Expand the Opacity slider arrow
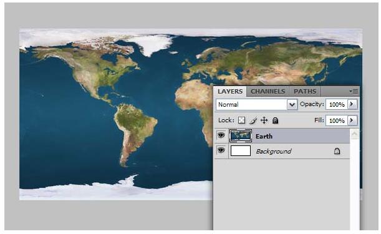 [x=352, y=104]
